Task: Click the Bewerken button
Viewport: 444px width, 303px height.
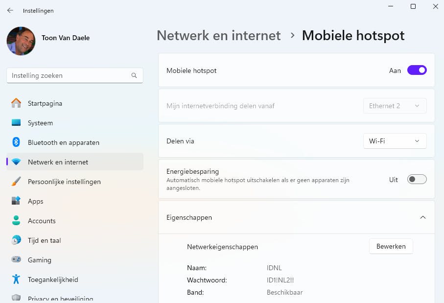Action: [391, 246]
